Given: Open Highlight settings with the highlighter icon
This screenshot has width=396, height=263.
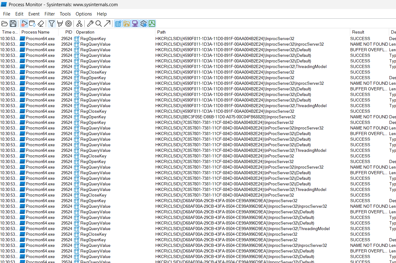Looking at the screenshot, I should (x=60, y=24).
